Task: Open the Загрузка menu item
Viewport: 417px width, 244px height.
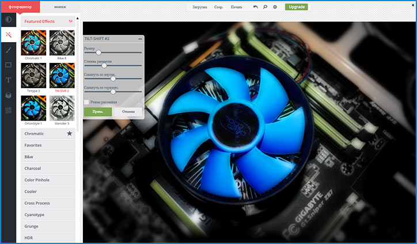Action: [200, 7]
